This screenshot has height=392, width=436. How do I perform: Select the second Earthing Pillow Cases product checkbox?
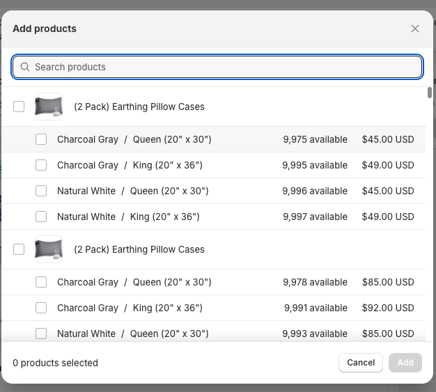coord(19,249)
